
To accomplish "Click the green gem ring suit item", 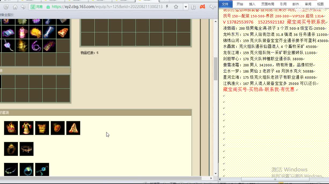I will point(11,149).
